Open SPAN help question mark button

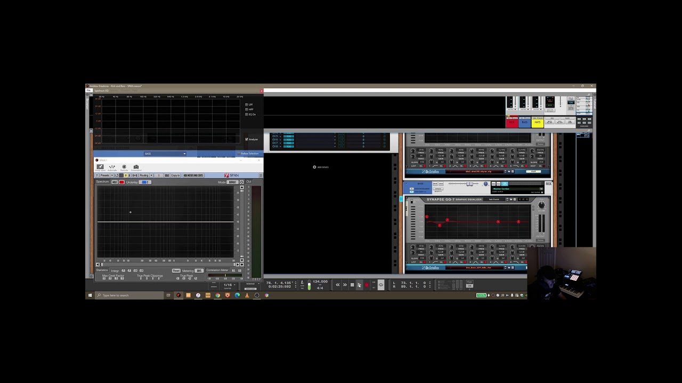pos(97,176)
